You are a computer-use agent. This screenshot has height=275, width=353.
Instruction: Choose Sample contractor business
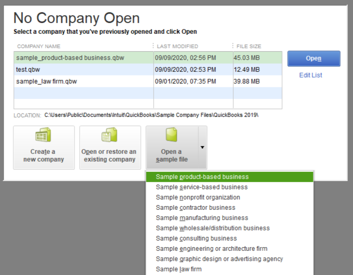click(x=229, y=208)
